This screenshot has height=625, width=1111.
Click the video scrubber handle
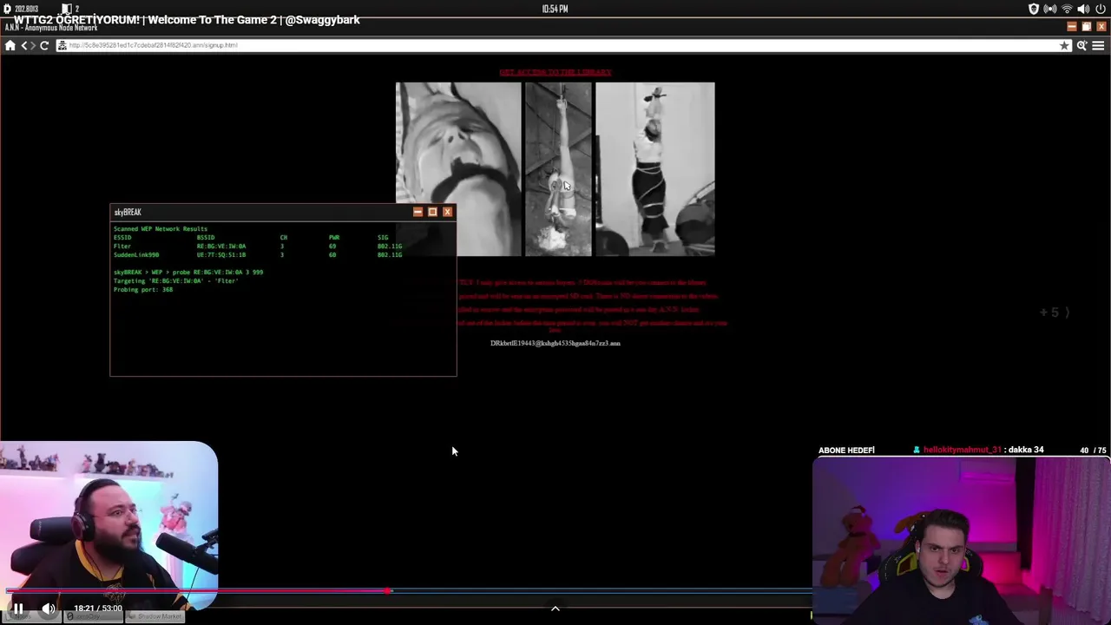click(x=389, y=591)
